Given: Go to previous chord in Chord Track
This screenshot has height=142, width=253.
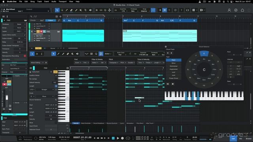Looking at the screenshot, I should tap(168, 53).
